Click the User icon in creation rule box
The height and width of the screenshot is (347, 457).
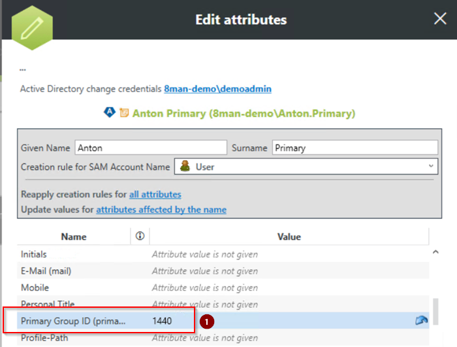point(185,167)
